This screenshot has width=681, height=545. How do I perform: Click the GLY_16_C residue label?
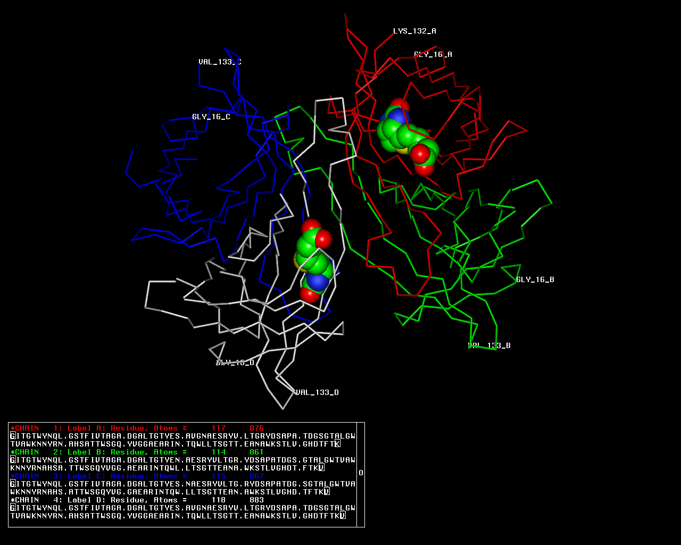(x=211, y=117)
